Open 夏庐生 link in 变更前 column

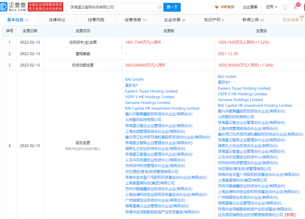131,85
